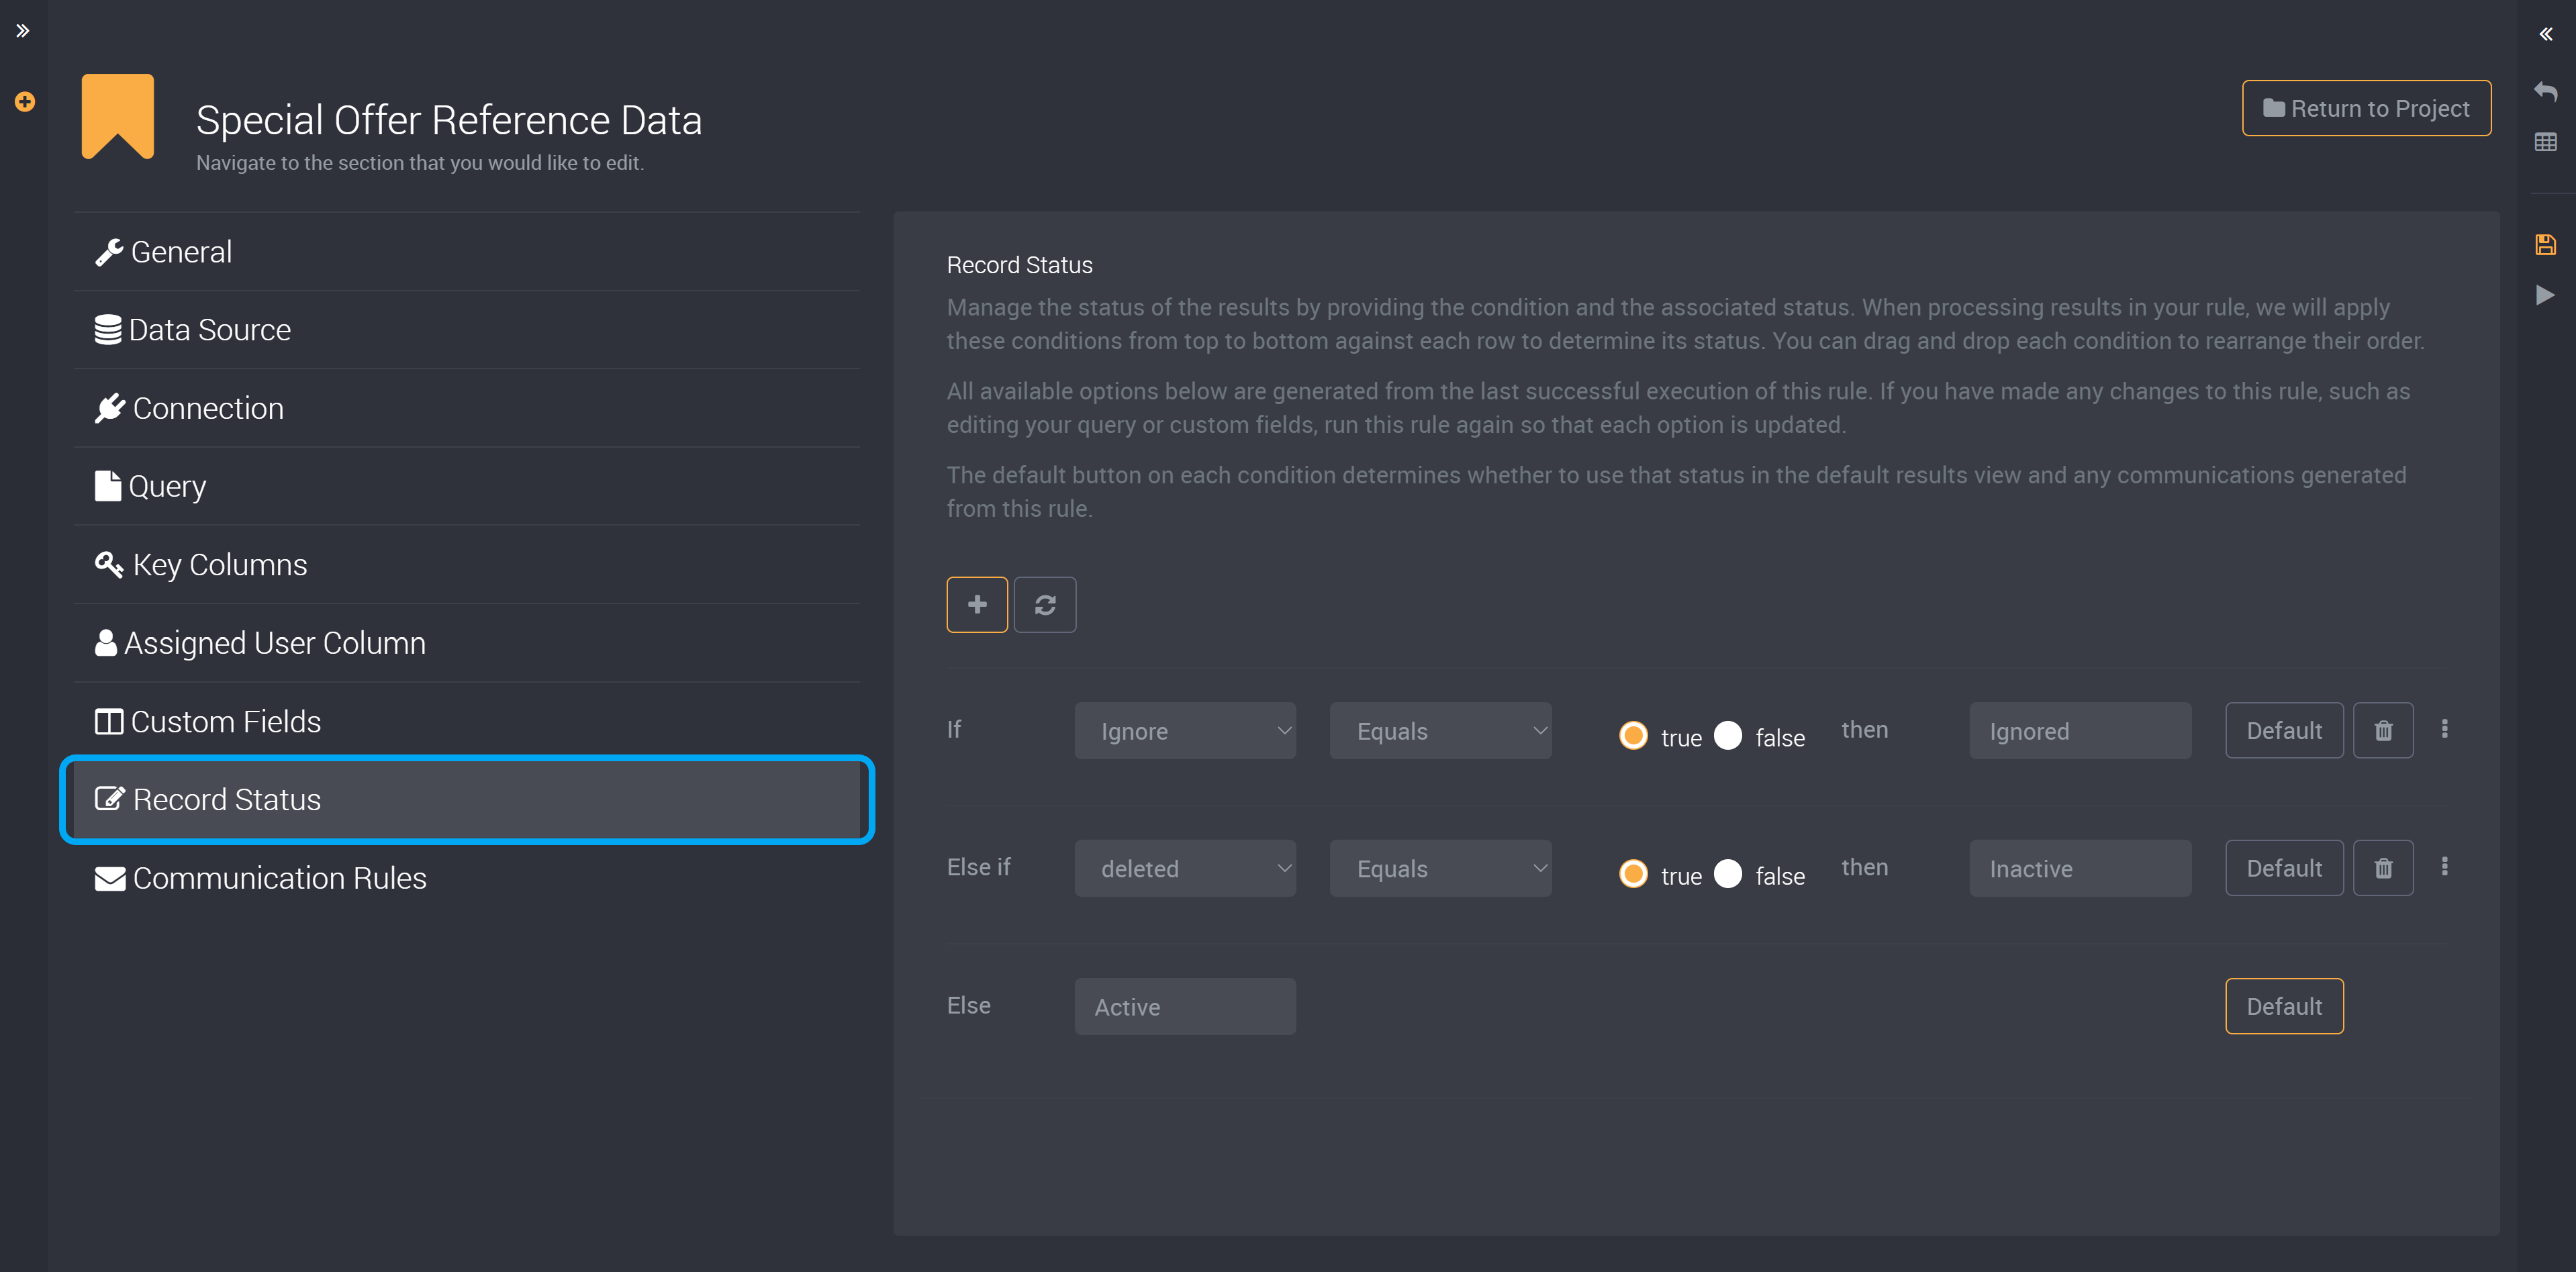Click the orange bookmark rule icon

tap(118, 116)
